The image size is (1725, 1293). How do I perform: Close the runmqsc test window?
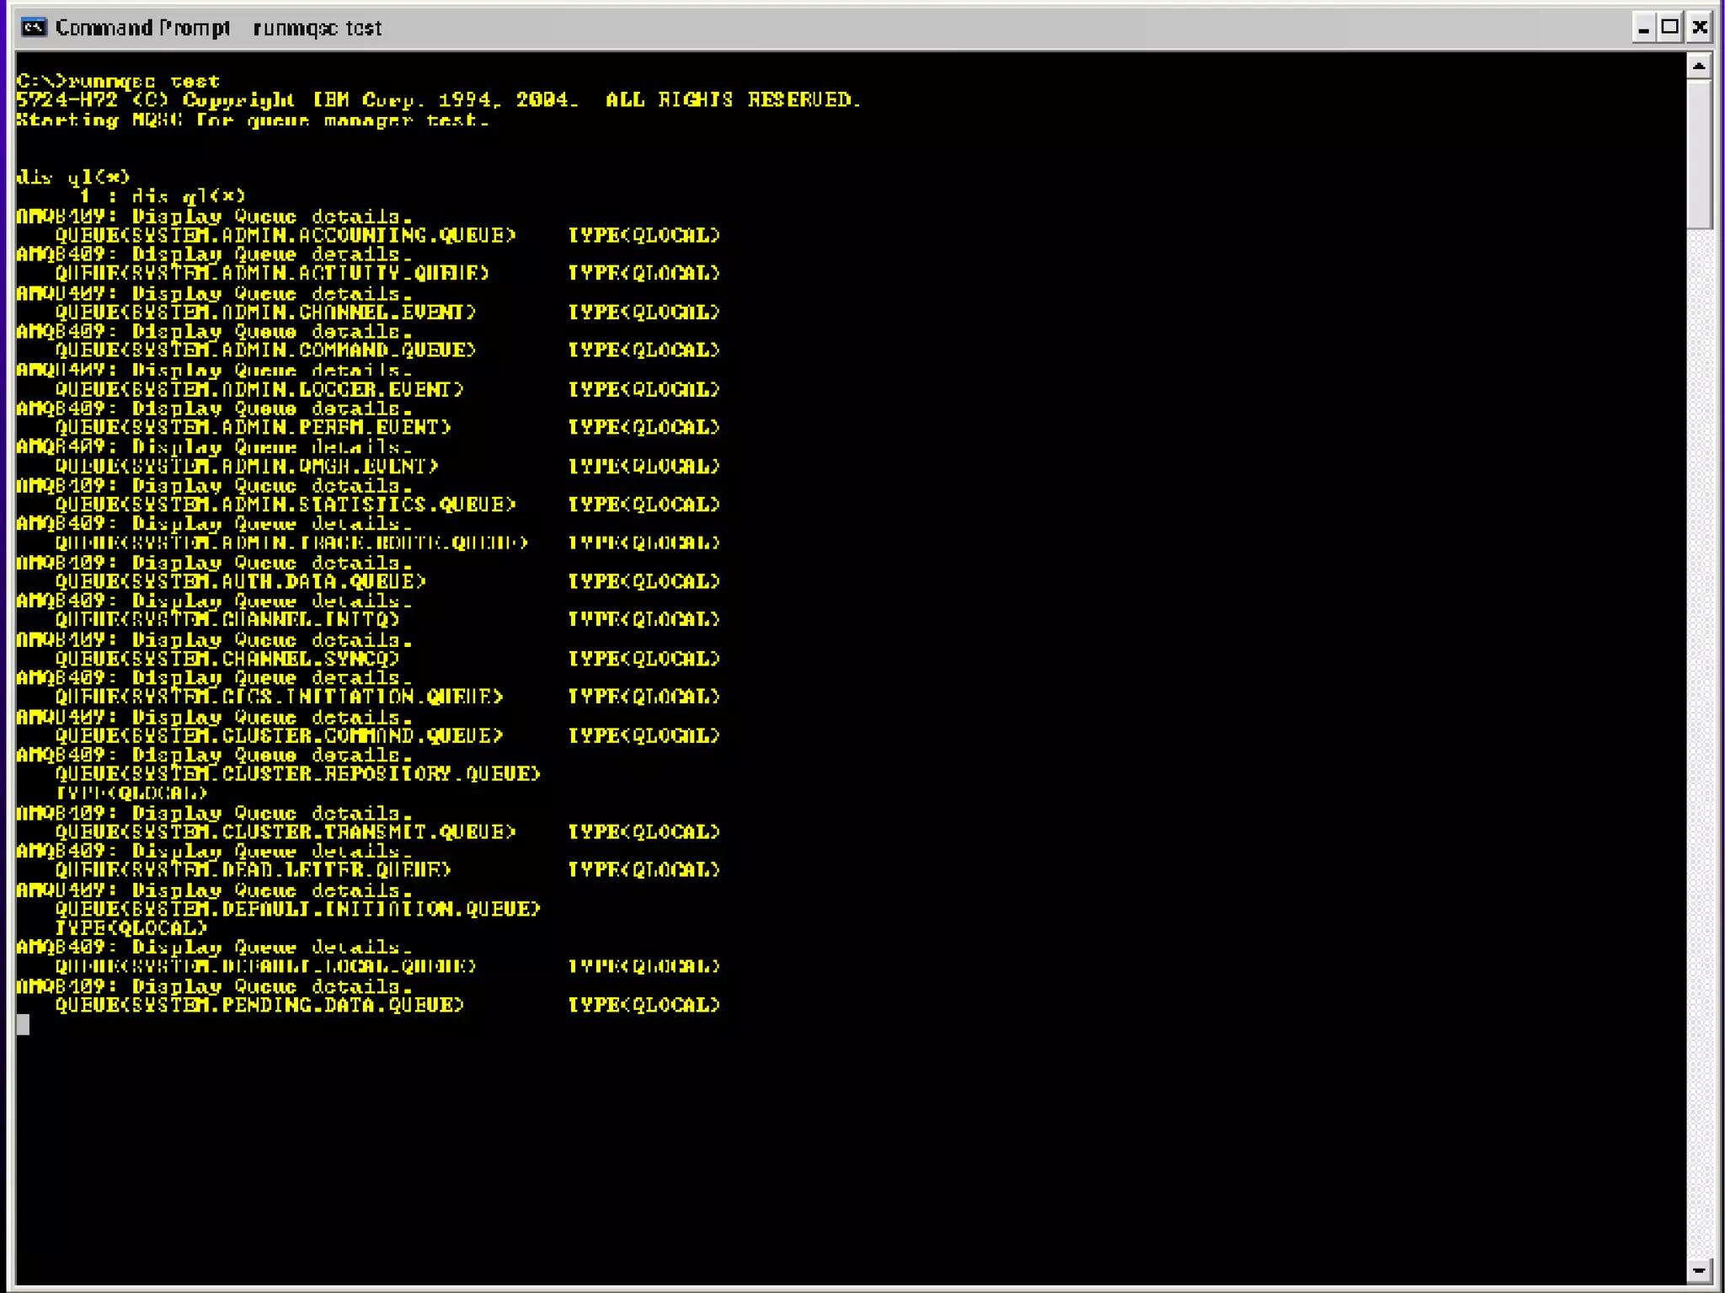pyautogui.click(x=1700, y=28)
